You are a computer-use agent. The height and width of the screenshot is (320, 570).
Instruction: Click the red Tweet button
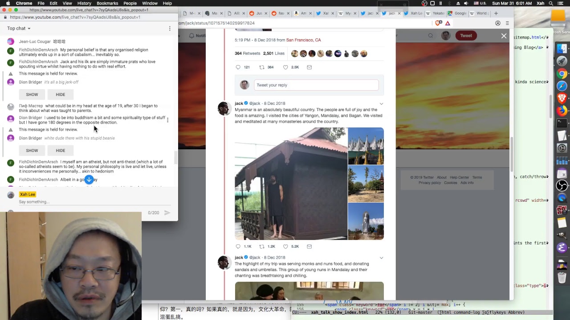466,36
